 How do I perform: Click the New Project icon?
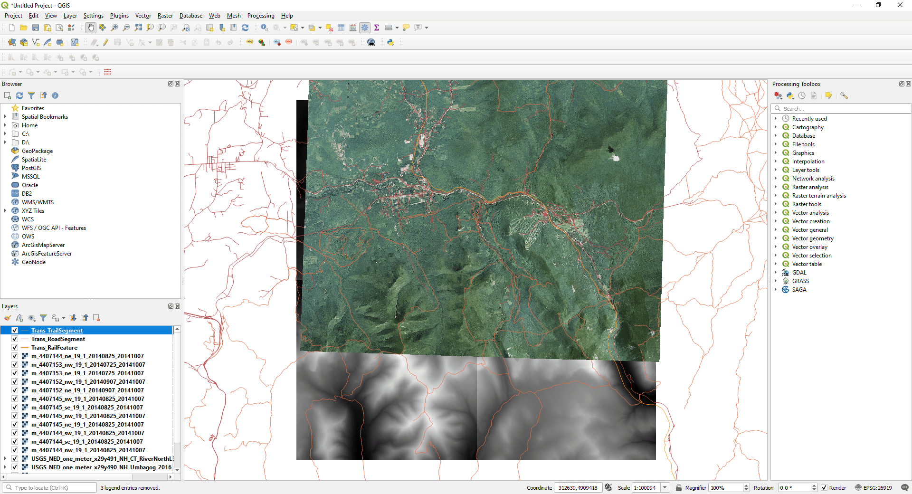[12, 28]
